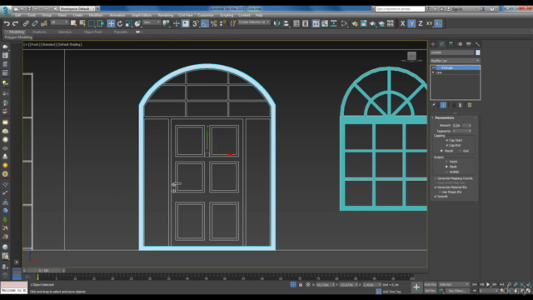
Task: Expand the Line entry in modifier stack
Action: point(433,72)
